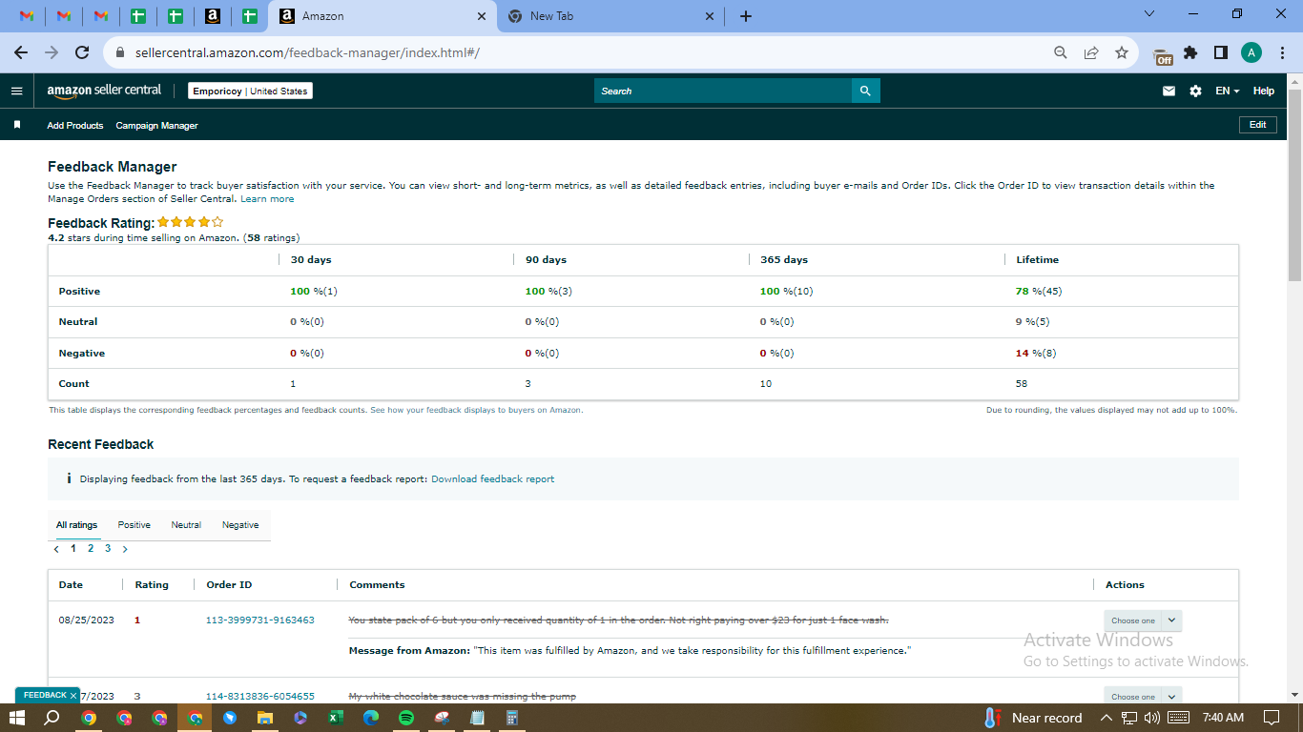This screenshot has width=1303, height=732.
Task: Switch to the Neutral feedback tab
Action: pos(186,525)
